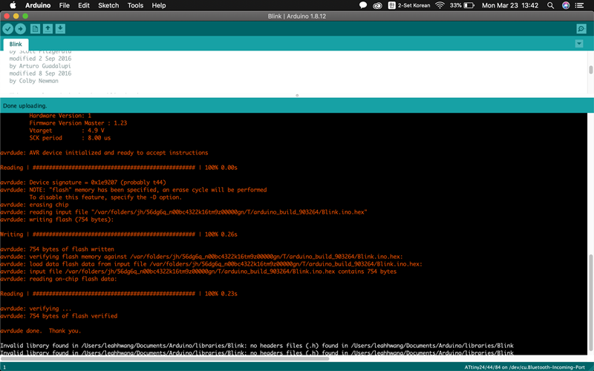This screenshot has width=594, height=371.
Task: Click the Creative Cloud menu bar icon
Action: [x=377, y=5]
